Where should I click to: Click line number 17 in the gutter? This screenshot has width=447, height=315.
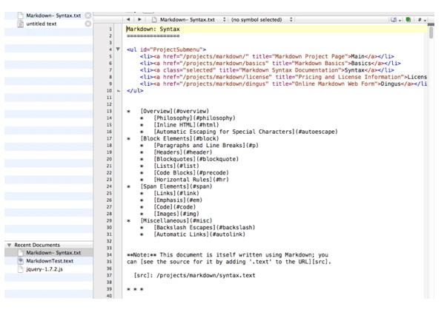coord(109,138)
